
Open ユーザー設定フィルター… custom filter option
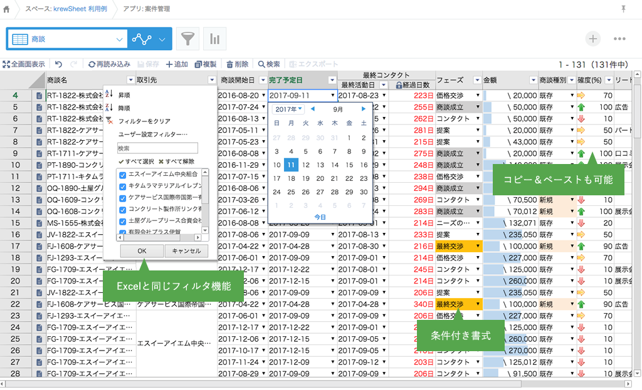[153, 135]
